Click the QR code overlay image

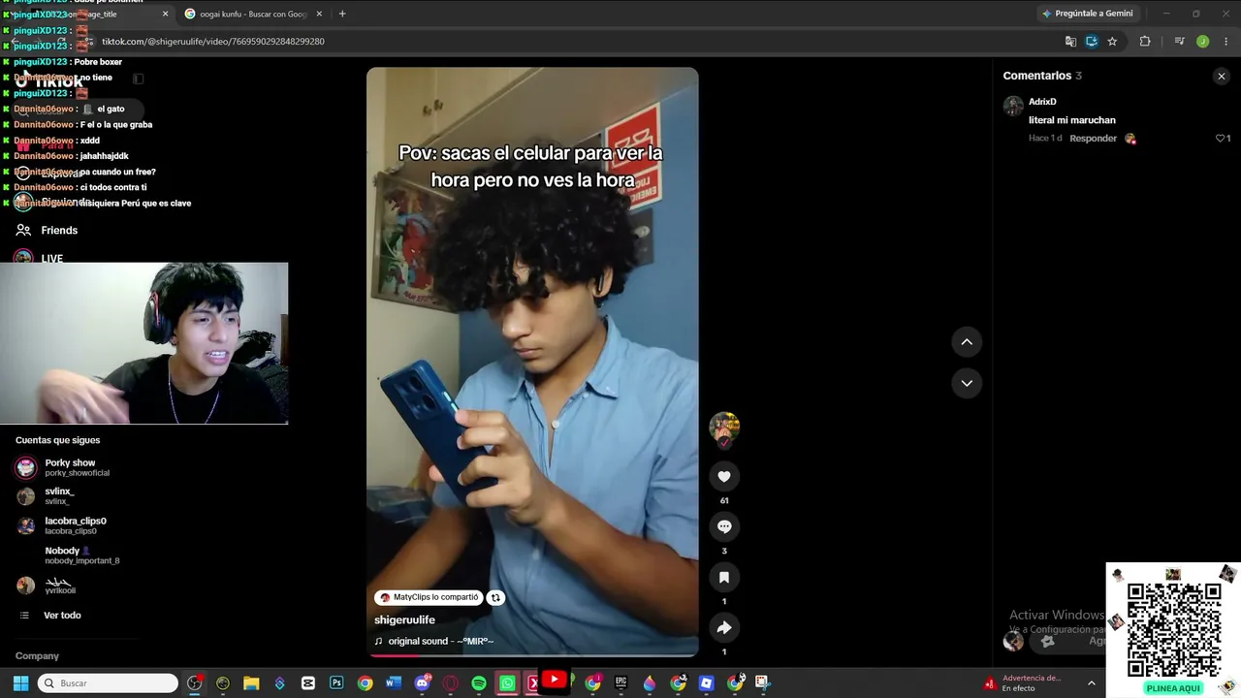pyautogui.click(x=1173, y=628)
